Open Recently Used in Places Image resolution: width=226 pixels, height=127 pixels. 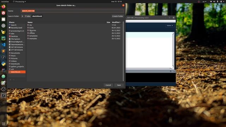[x=17, y=28]
